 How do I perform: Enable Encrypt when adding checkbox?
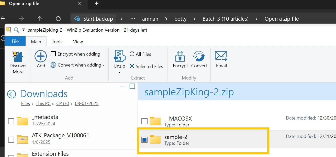[53, 54]
